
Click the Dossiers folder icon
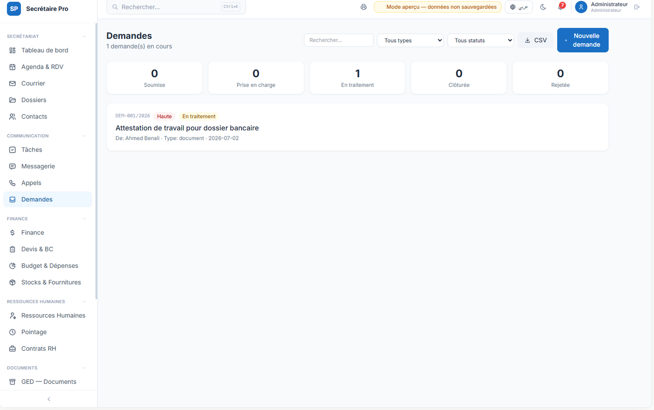click(13, 100)
